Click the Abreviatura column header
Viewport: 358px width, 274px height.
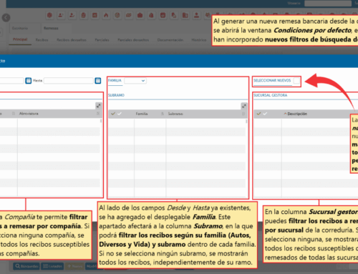click(x=29, y=114)
